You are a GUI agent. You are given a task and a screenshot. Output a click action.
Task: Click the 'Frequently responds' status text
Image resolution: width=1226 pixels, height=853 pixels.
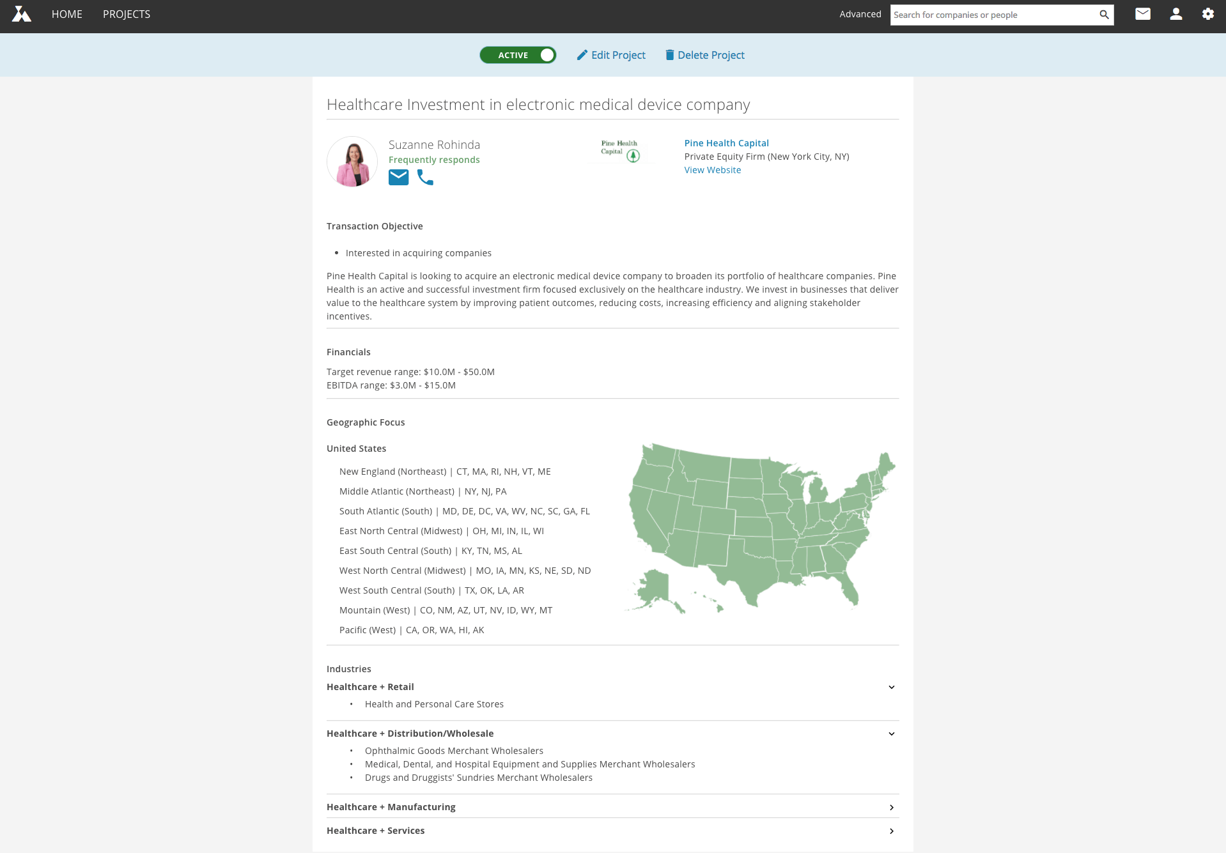434,160
